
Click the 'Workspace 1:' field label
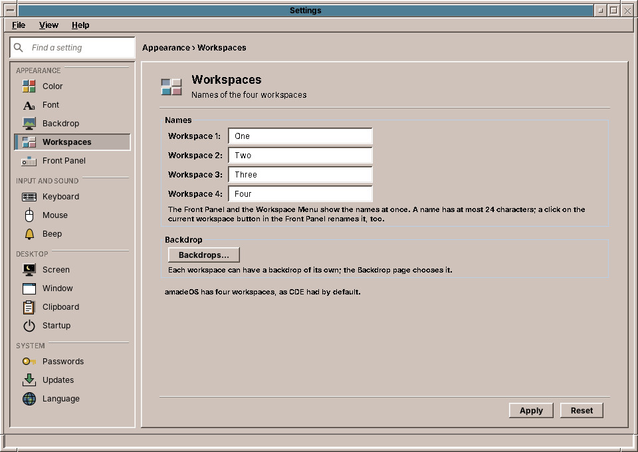pyautogui.click(x=194, y=136)
